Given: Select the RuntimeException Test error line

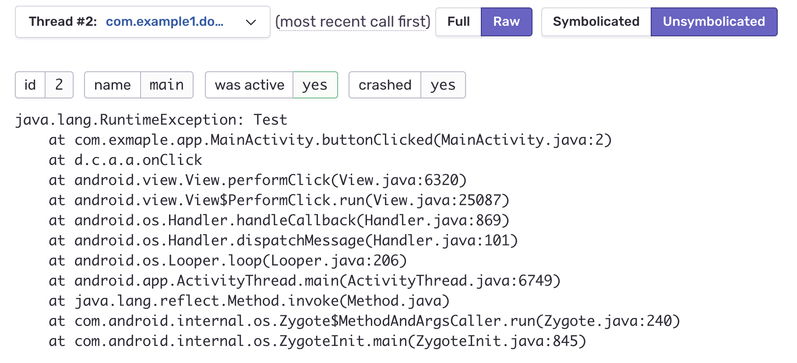Looking at the screenshot, I should coord(151,119).
